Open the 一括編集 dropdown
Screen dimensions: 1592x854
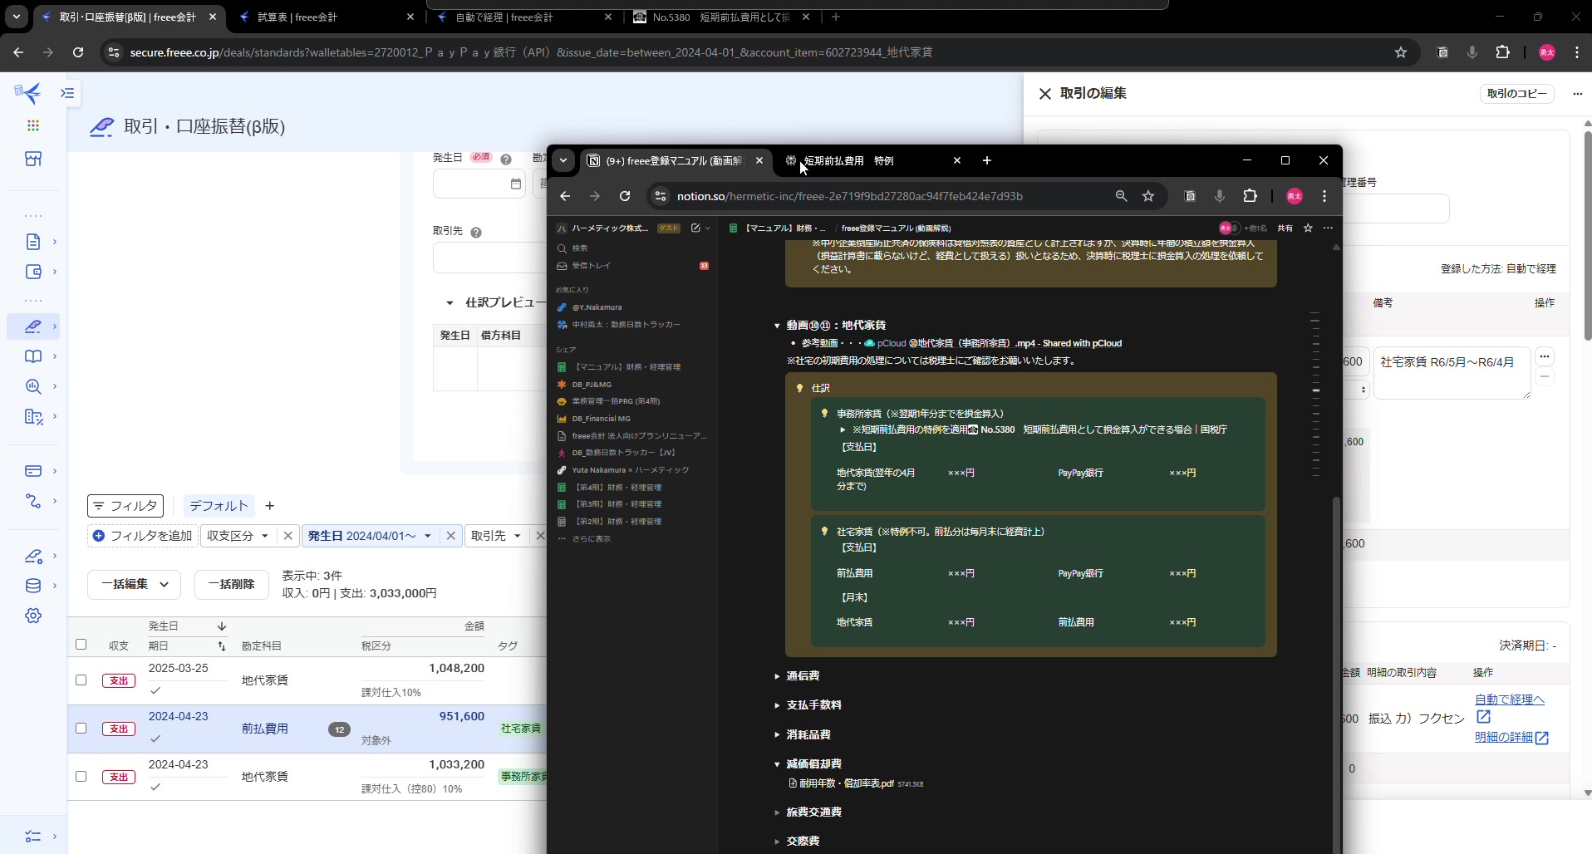135,584
